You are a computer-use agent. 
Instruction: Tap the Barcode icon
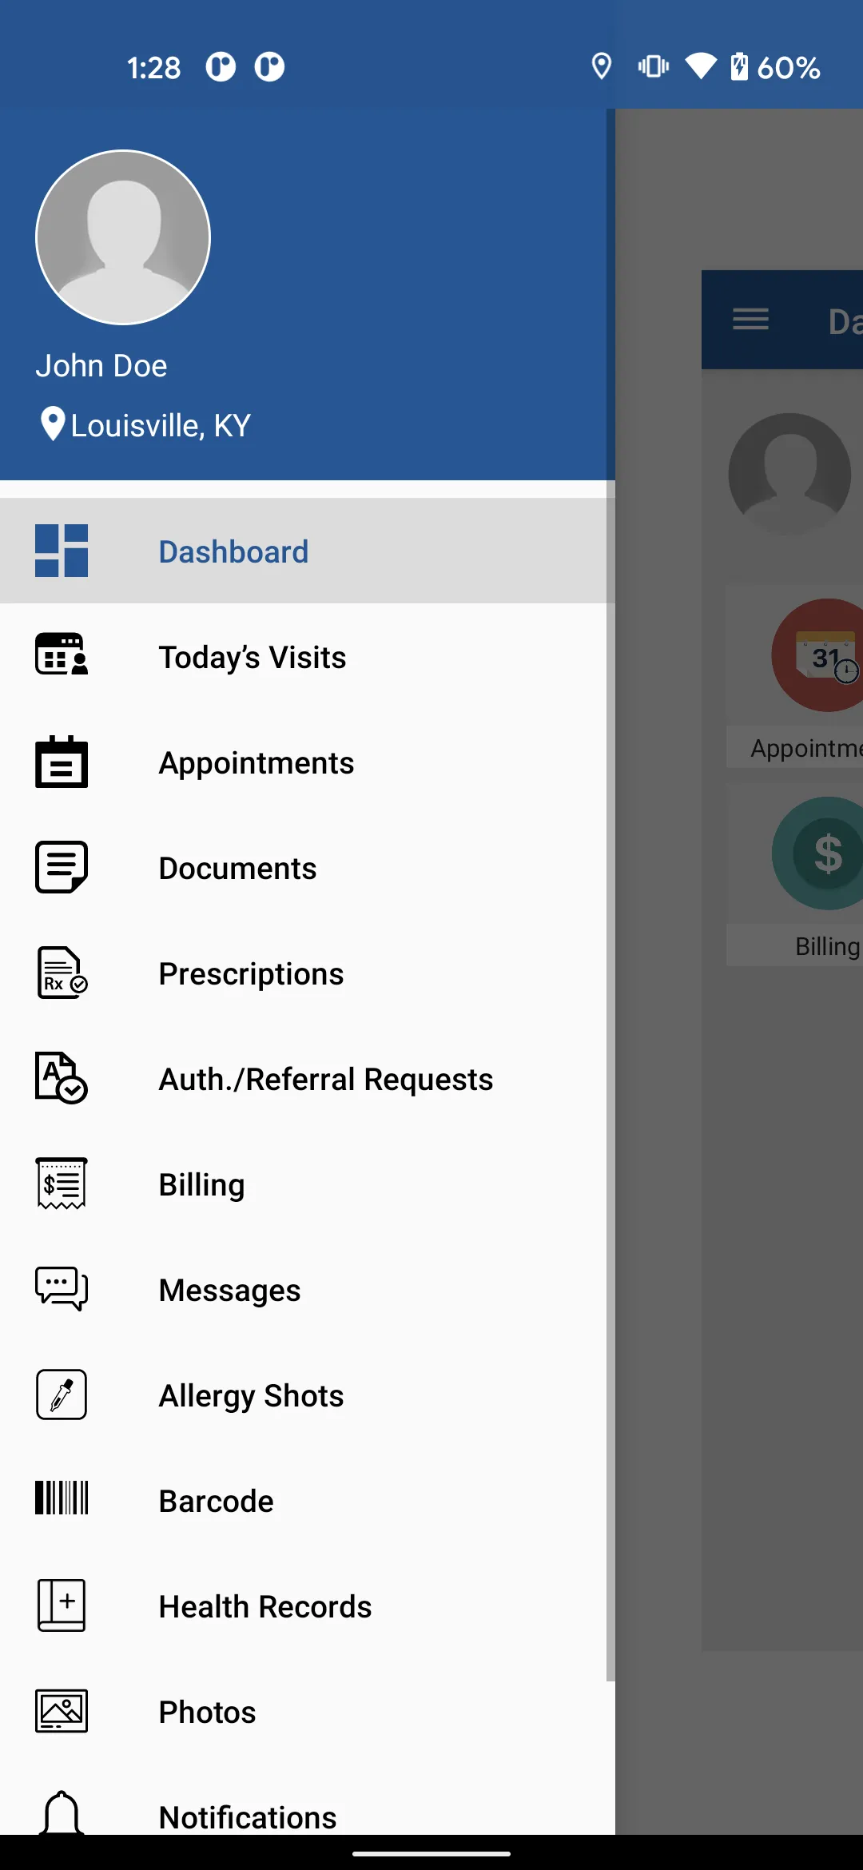click(62, 1498)
